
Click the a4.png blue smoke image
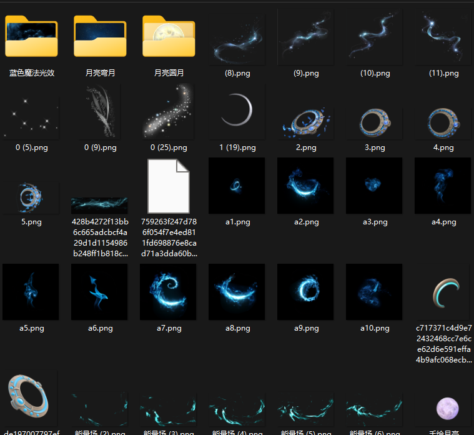click(x=443, y=186)
